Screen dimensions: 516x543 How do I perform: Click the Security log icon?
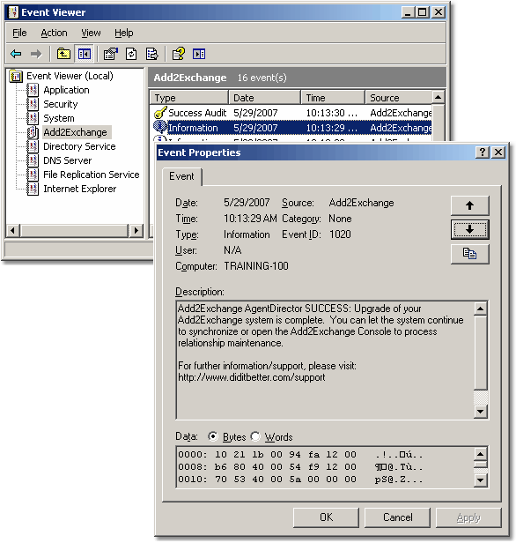pyautogui.click(x=33, y=104)
